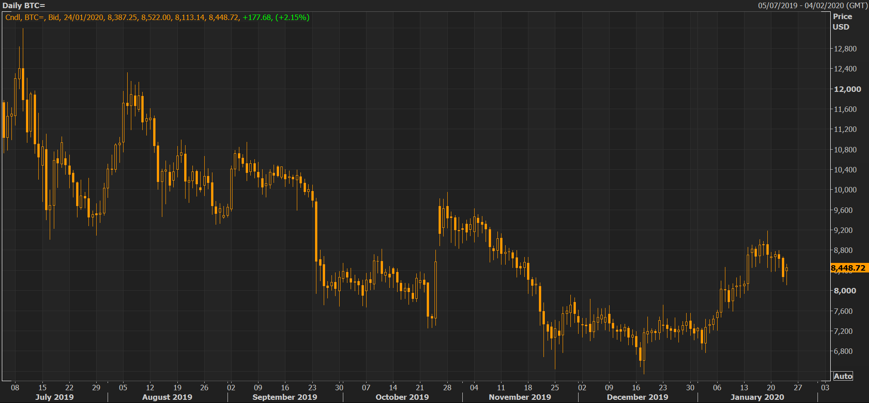
Task: Click the 25 November date tick label
Action: 555,388
